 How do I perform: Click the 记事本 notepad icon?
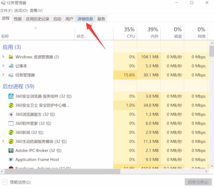tap(11, 66)
